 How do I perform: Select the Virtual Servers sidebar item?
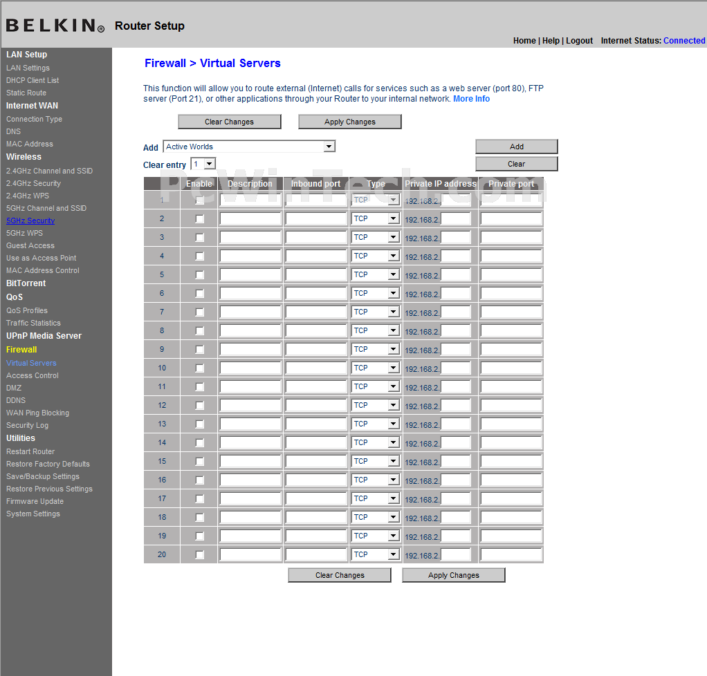click(x=31, y=364)
